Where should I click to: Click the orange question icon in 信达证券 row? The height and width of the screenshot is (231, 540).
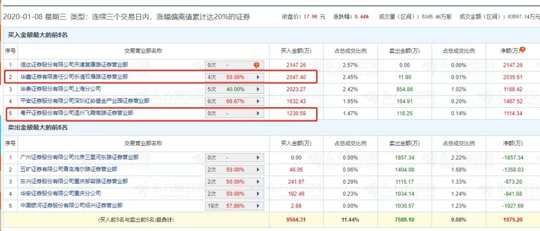pos(256,65)
